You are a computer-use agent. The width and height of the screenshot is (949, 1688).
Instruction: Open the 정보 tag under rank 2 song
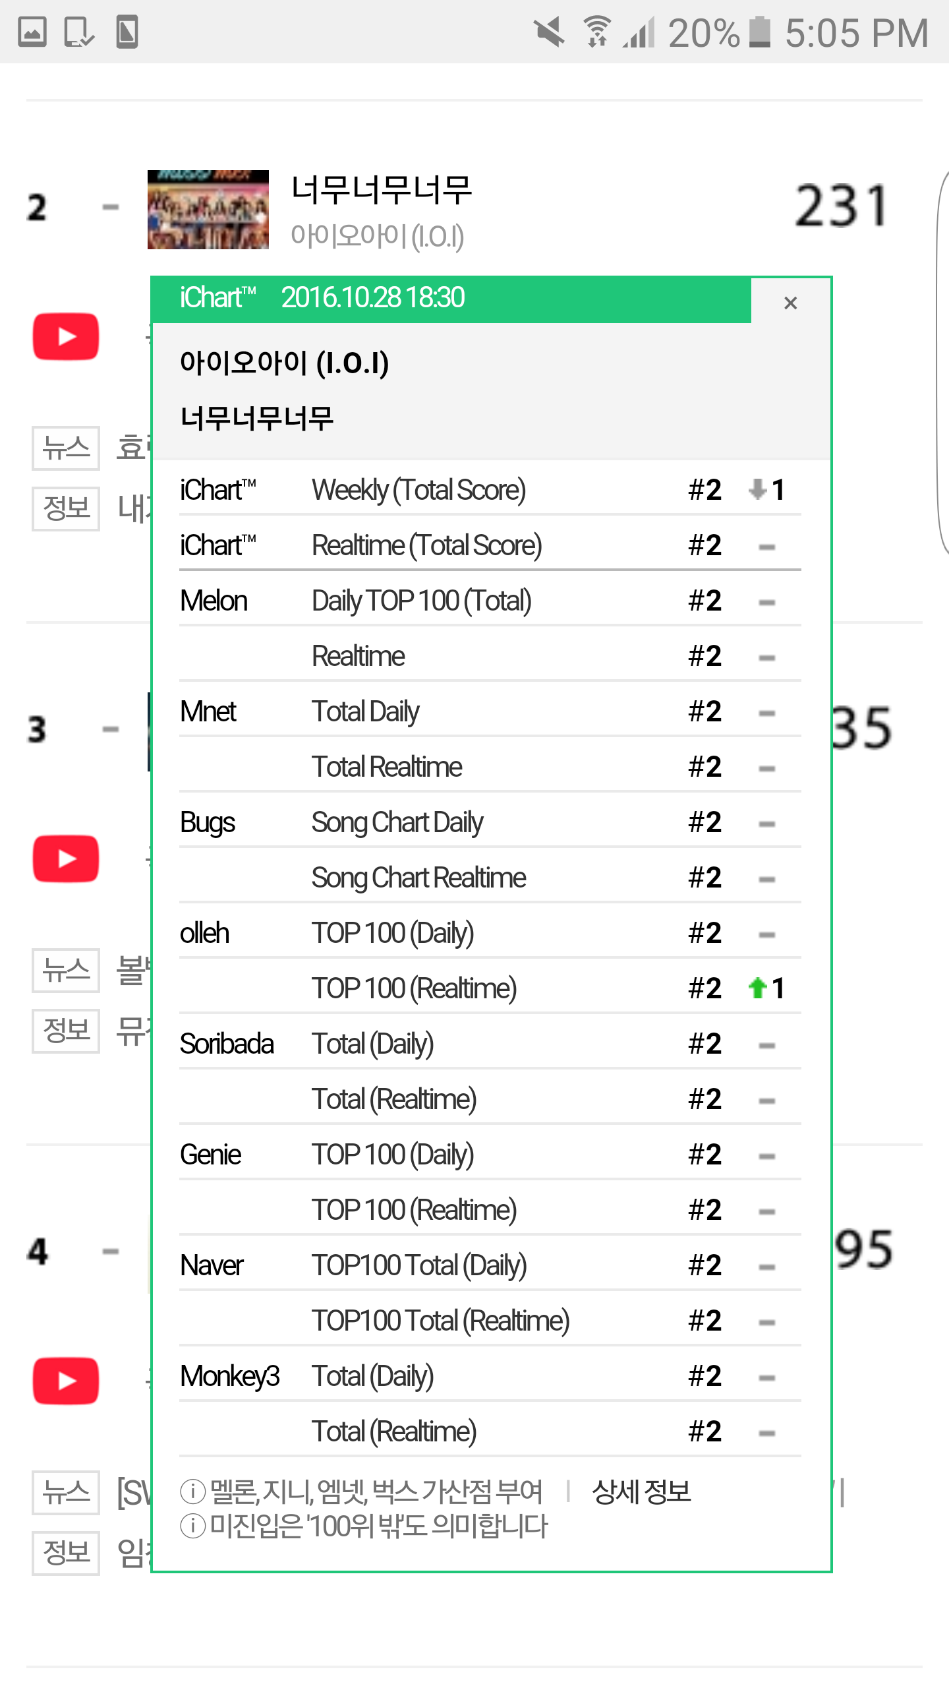[x=66, y=508]
